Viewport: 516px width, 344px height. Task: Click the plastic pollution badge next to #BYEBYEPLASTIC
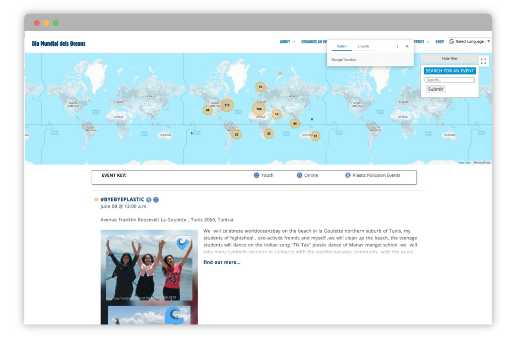(149, 199)
